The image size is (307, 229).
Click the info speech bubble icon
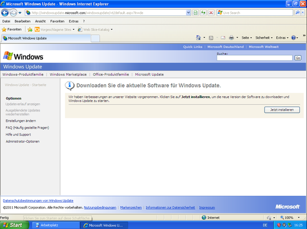pyautogui.click(x=69, y=86)
